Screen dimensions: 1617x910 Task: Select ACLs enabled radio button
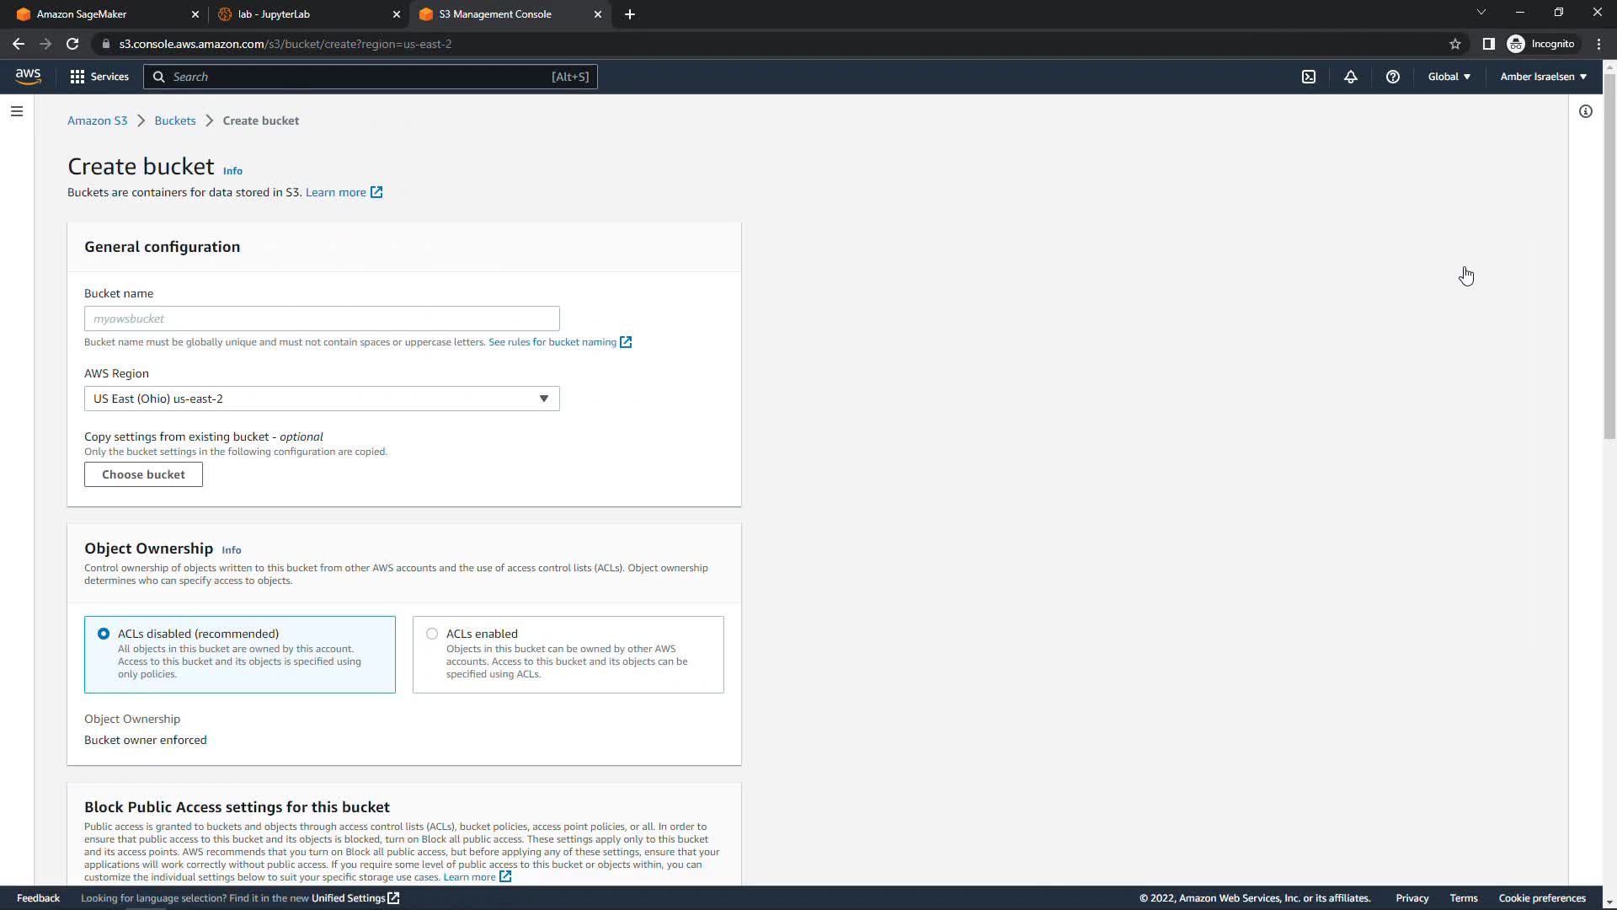pos(432,634)
